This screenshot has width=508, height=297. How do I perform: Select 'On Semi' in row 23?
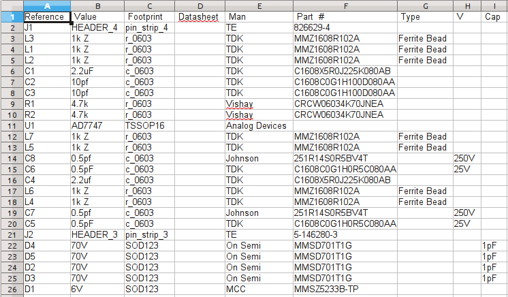coord(259,257)
